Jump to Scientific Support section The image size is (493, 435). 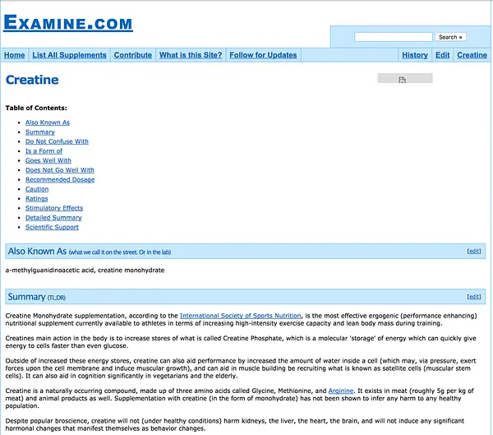coord(52,227)
